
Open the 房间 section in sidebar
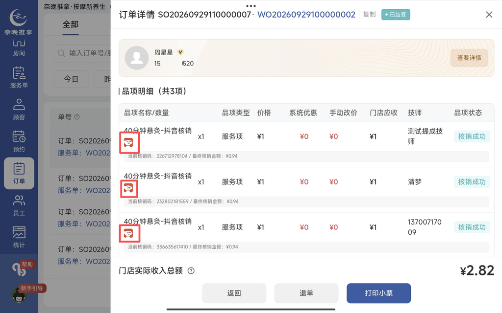click(x=19, y=47)
